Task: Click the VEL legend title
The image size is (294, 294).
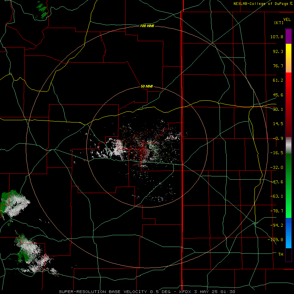Action: point(287,20)
